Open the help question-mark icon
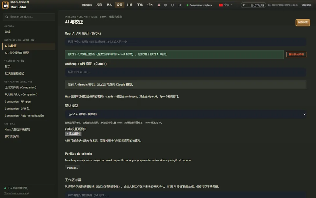This screenshot has height=198, width=316. pos(166,5)
